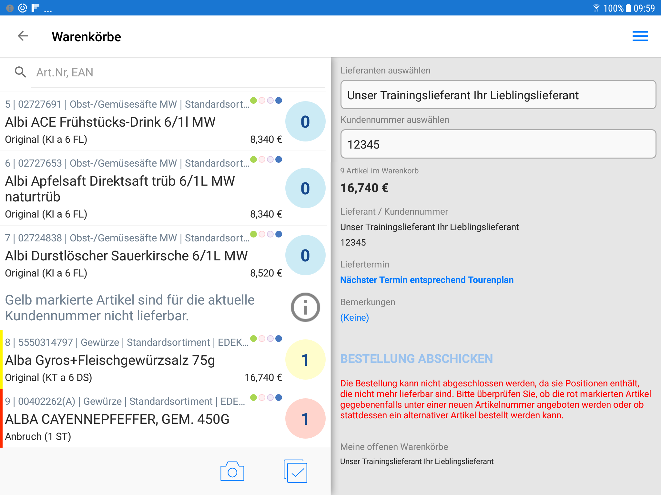Tap quantity circle for Albi ACE Frühstücks-Drink

[305, 121]
